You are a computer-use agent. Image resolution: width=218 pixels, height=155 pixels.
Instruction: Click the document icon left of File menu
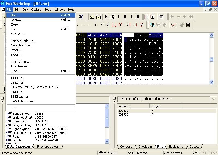3,10
